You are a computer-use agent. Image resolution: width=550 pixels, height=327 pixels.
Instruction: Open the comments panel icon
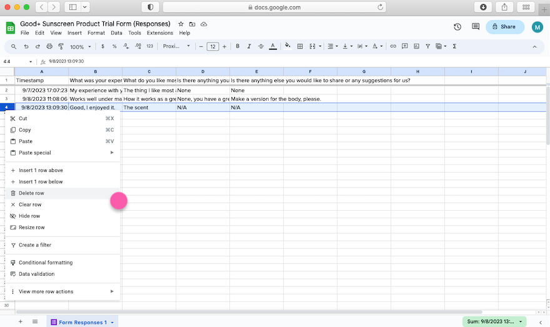coord(476,27)
